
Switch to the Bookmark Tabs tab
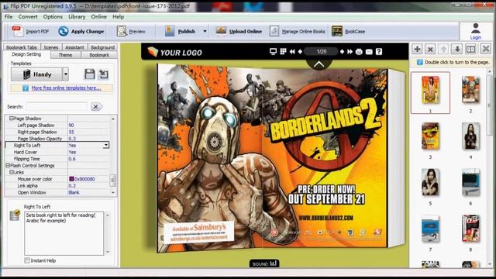pyautogui.click(x=22, y=47)
